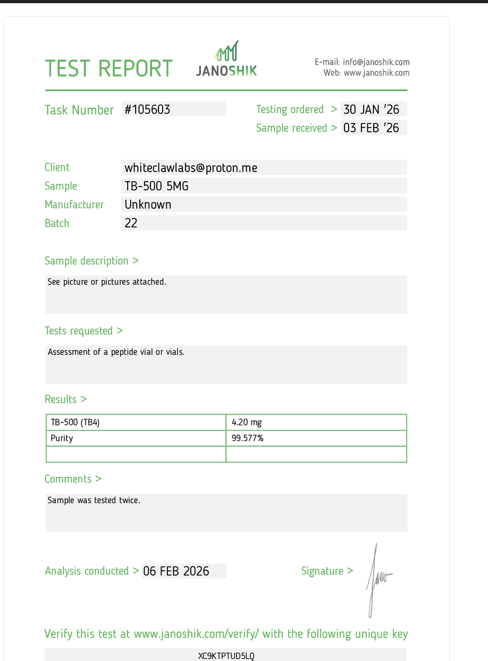Screen dimensions: 488x661
Task: Click the Sample description text box
Action: [226, 294]
